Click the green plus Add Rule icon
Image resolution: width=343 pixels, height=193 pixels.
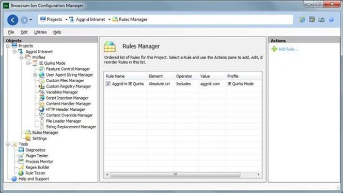(274, 49)
